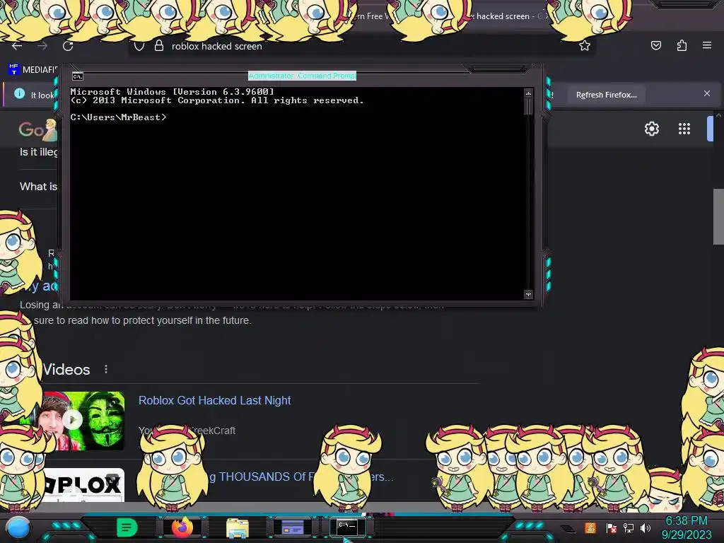Viewport: 724px width, 543px height.
Task: Show hidden tray icons
Action: click(568, 529)
